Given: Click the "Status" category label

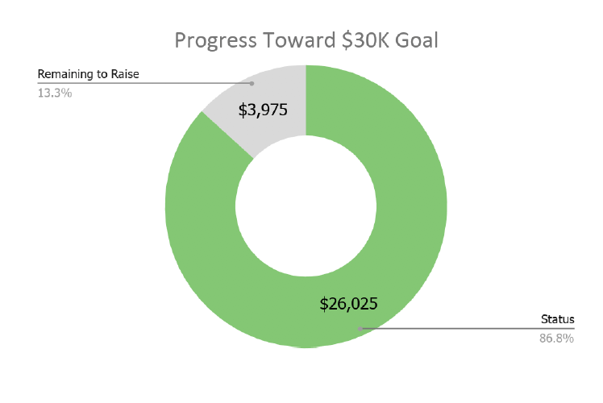Looking at the screenshot, I should click(x=556, y=320).
